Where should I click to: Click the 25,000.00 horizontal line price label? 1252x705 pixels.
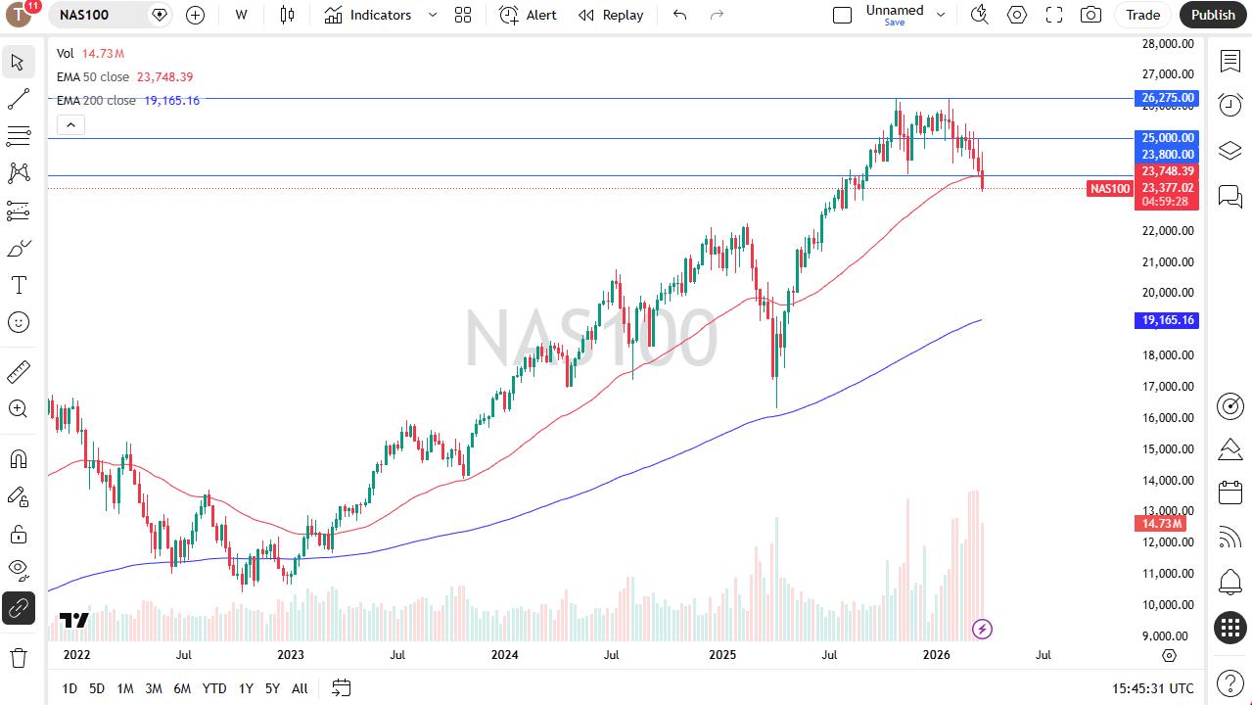tap(1167, 138)
